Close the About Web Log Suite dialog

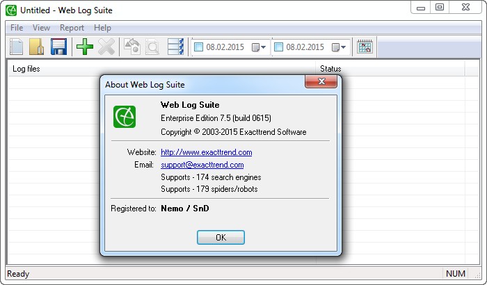321,81
